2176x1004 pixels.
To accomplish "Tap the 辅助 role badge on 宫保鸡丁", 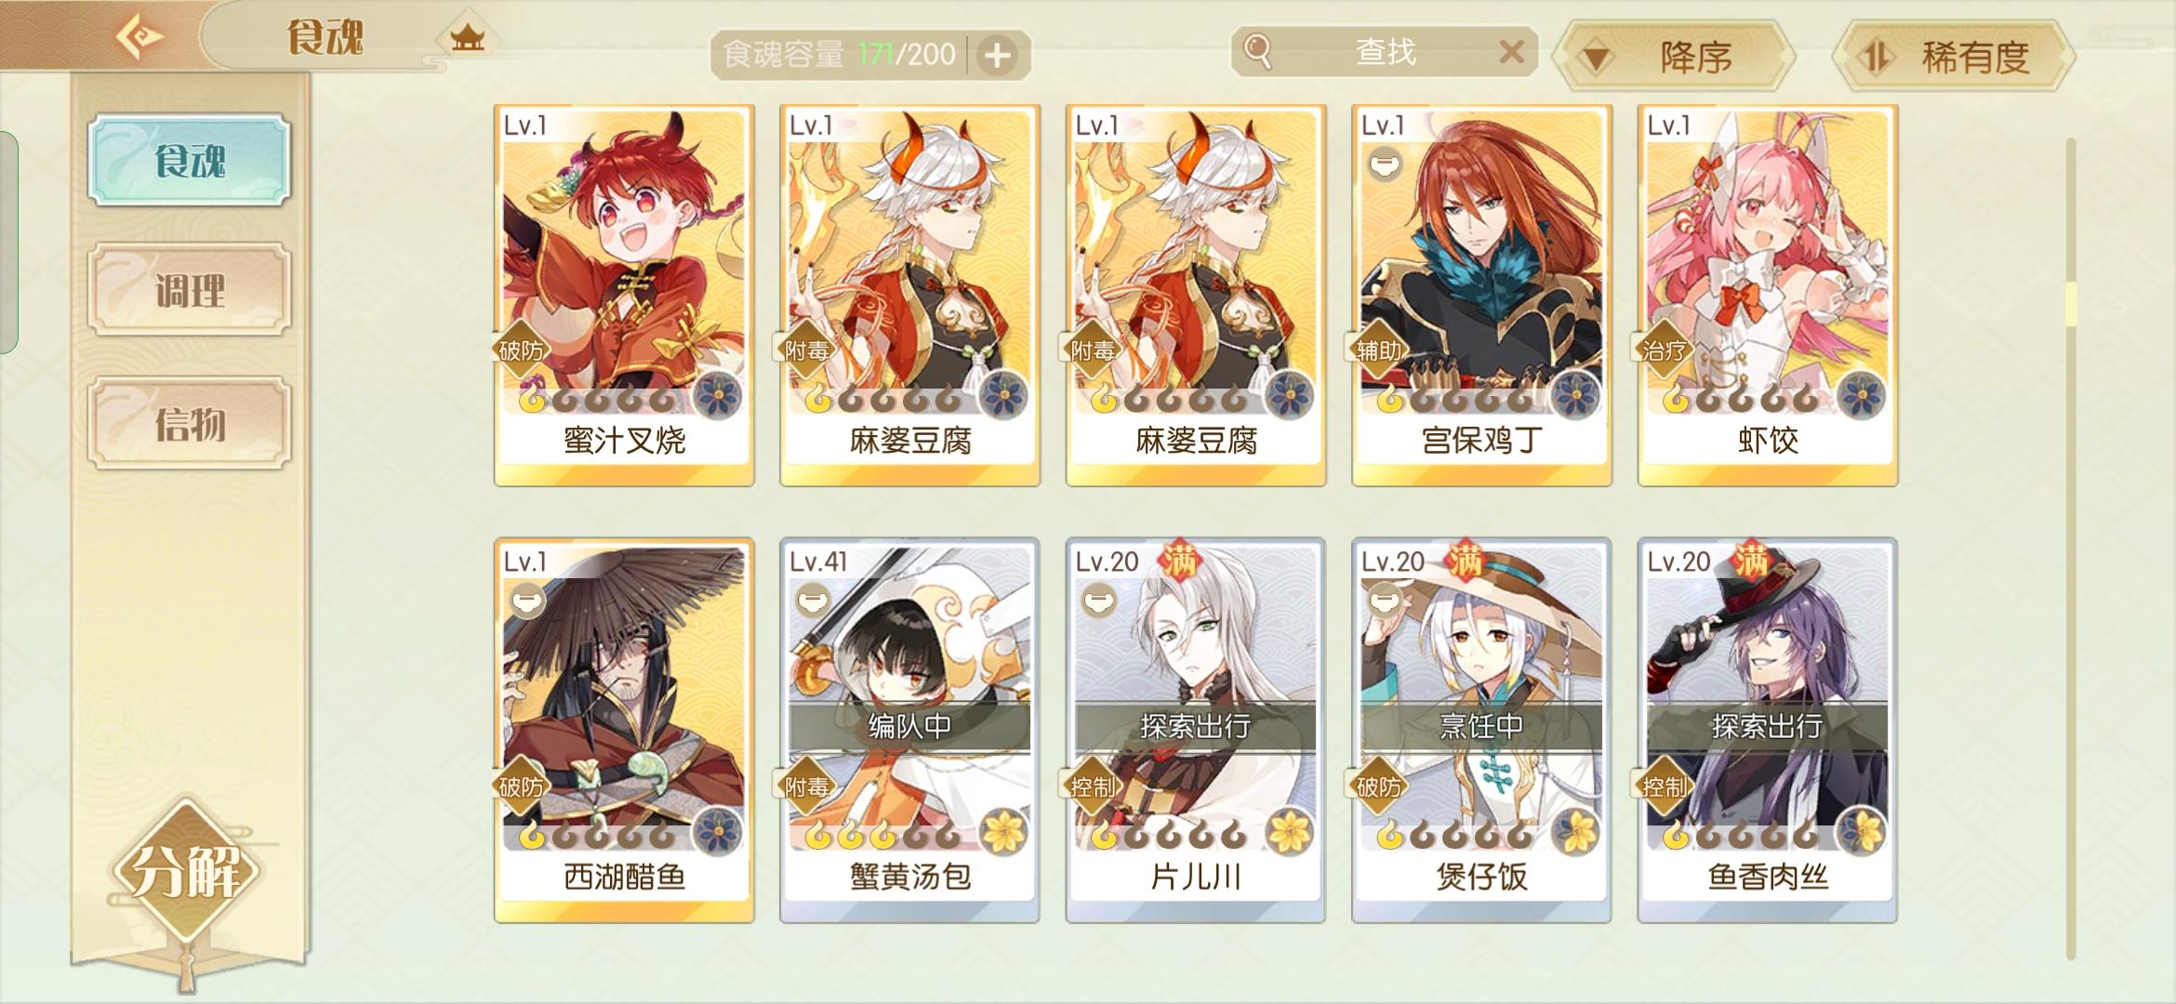I will coord(1379,350).
